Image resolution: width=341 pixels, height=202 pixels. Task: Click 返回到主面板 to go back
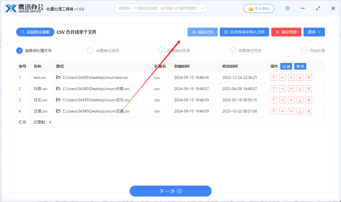35,32
